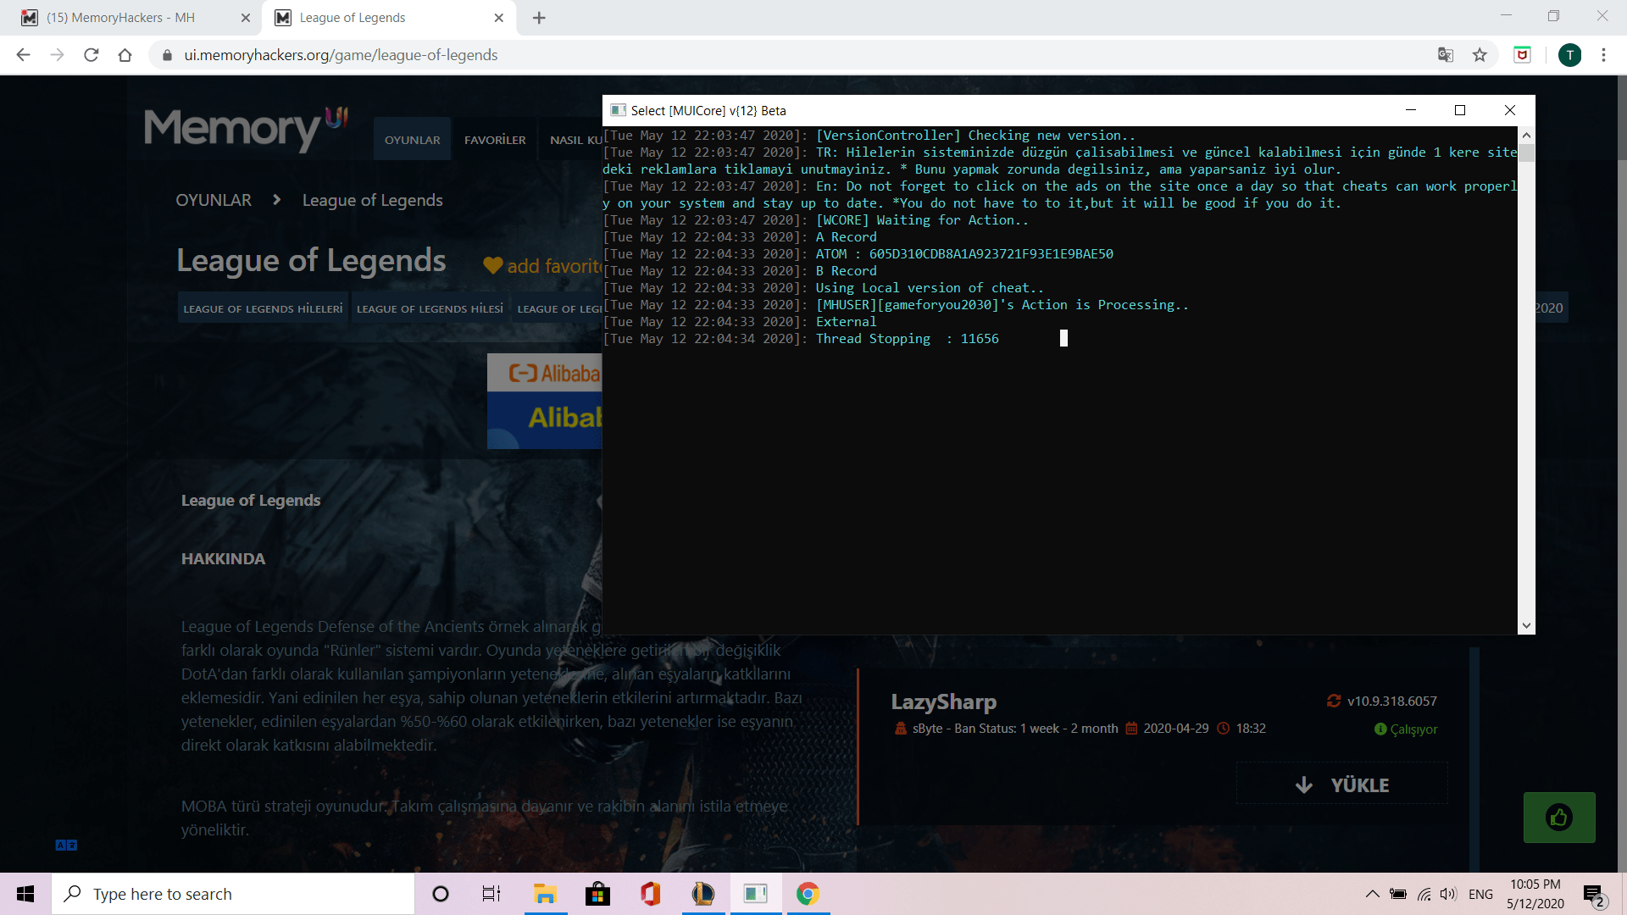This screenshot has height=915, width=1627.
Task: Click the Memory UI site logo
Action: pos(246,129)
